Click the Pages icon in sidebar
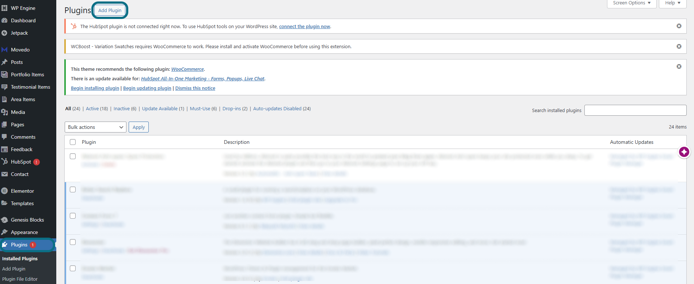The height and width of the screenshot is (284, 694). (x=4, y=124)
